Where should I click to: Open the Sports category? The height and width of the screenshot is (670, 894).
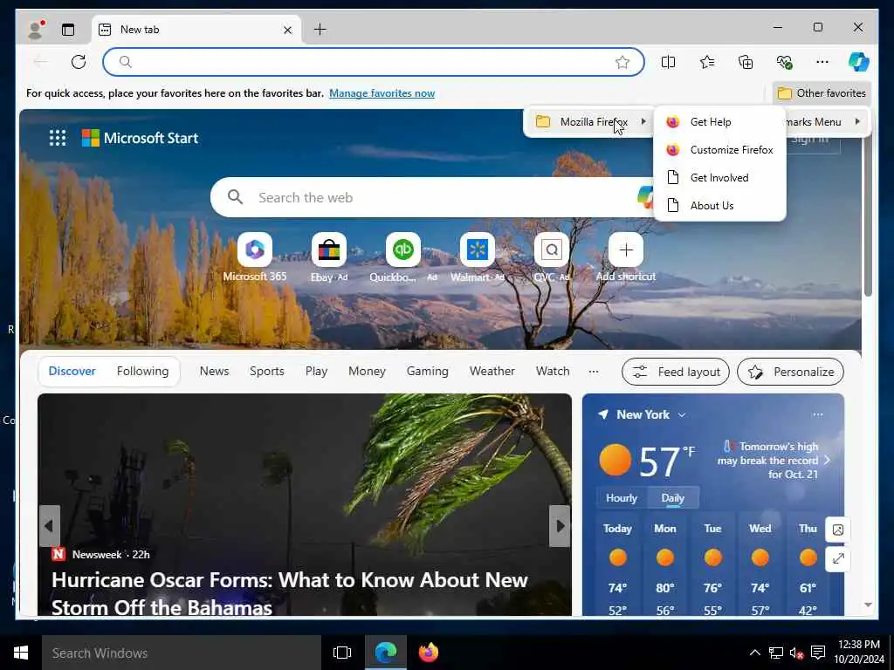(267, 371)
